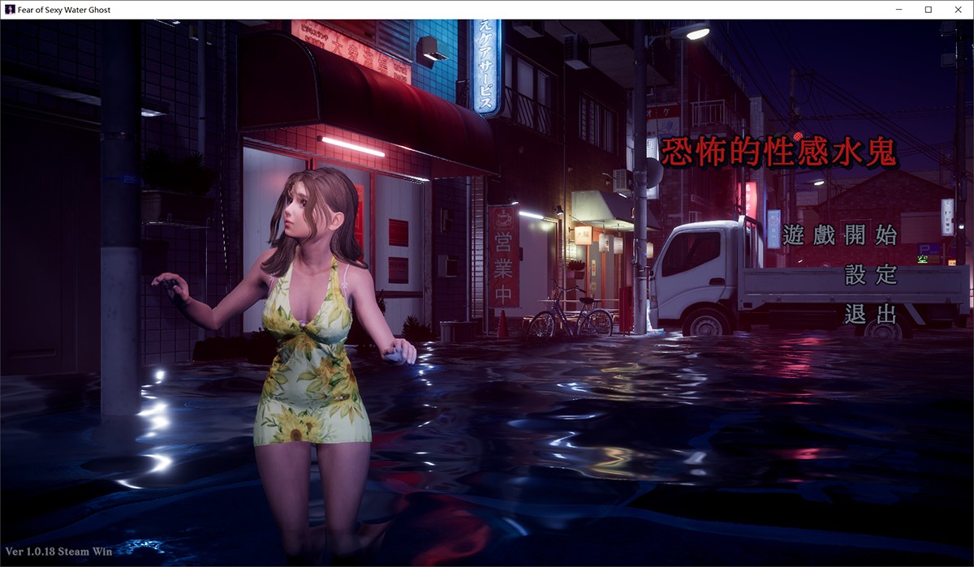Viewport: 974px width, 567px height.
Task: Click the game's title bar app icon
Action: point(9,10)
